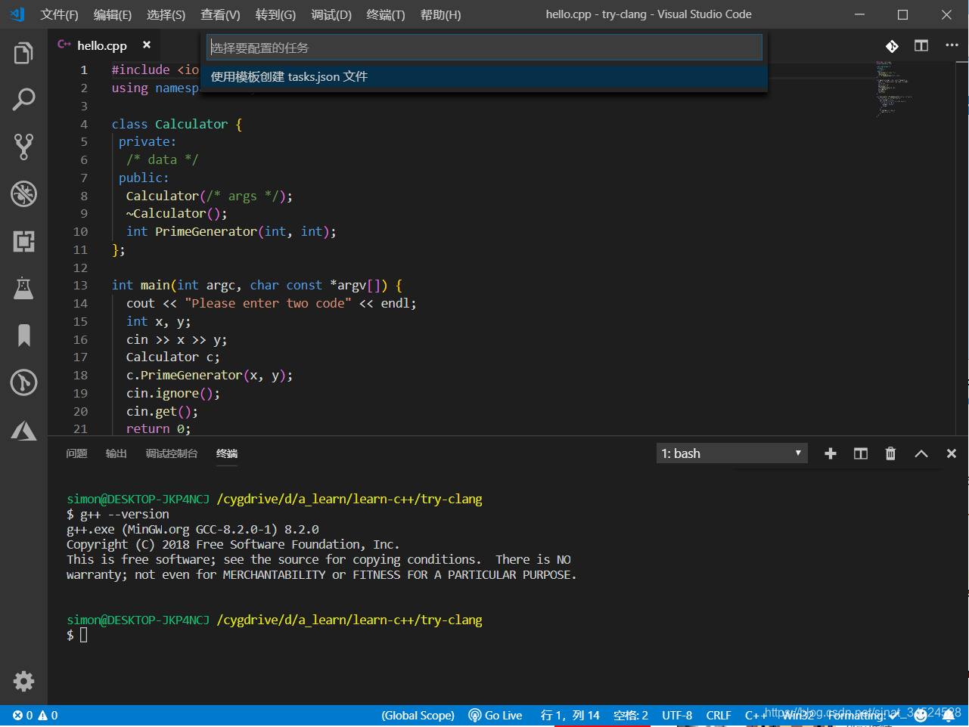Click the return 0; statement

(x=158, y=428)
